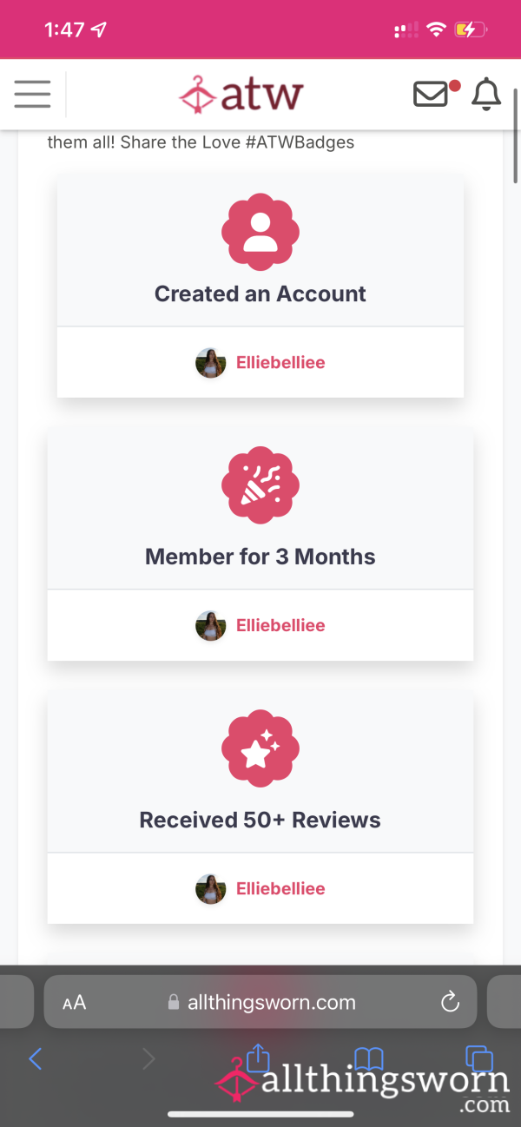Open Elliebelliee link under Received 50+ Reviews
The width and height of the screenshot is (521, 1127).
tap(280, 888)
